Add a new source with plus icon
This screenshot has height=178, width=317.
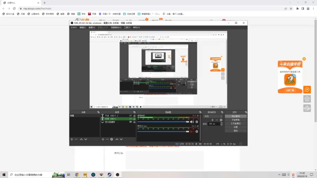[103, 139]
